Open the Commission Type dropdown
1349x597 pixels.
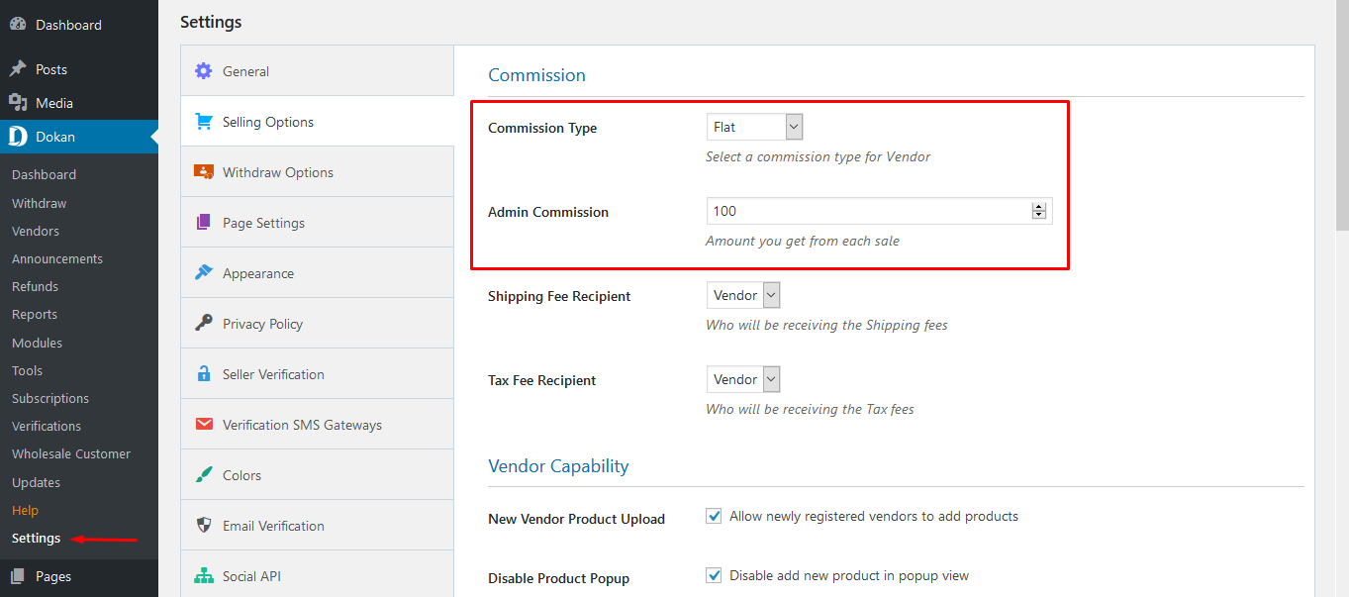click(754, 128)
